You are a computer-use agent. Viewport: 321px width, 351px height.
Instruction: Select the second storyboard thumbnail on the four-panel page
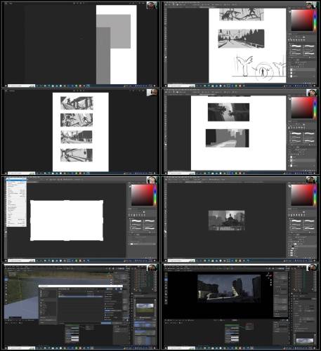pos(77,120)
